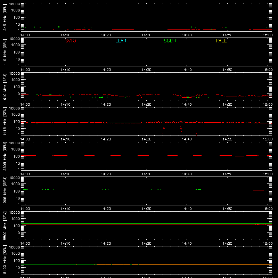Click the 245 MHz [SFU] axis title

[5, 17]
